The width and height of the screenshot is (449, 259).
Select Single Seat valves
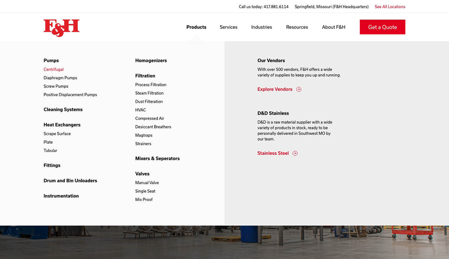pyautogui.click(x=146, y=191)
